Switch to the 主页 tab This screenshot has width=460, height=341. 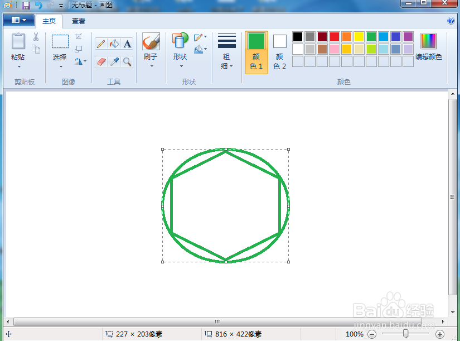click(49, 21)
